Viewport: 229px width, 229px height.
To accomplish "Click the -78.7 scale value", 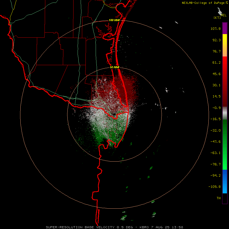I will click(x=216, y=164).
